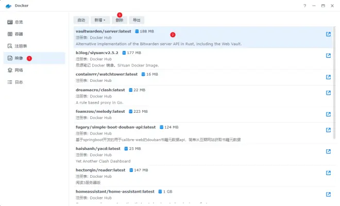Open the Log (日志) section
The width and height of the screenshot is (340, 206).
point(35,82)
